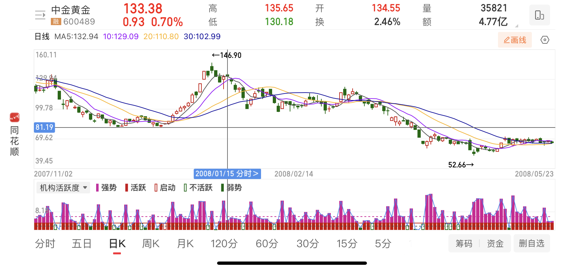Tap the 启动 legend color swatch

click(156, 187)
